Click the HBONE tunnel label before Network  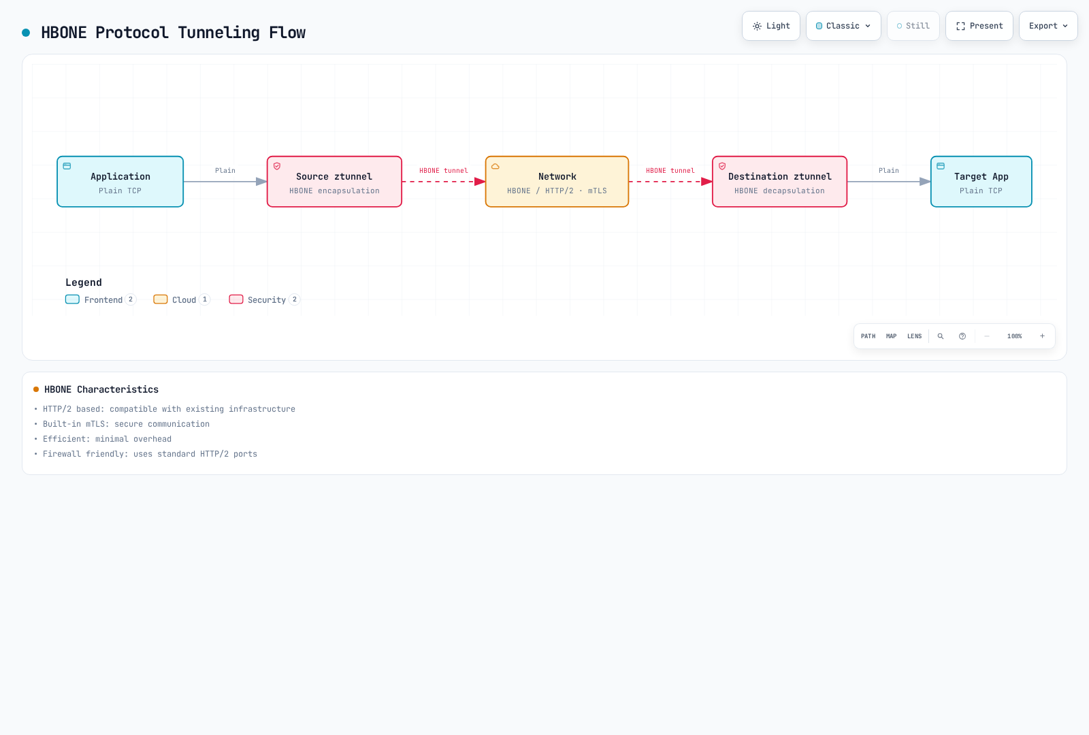[444, 171]
